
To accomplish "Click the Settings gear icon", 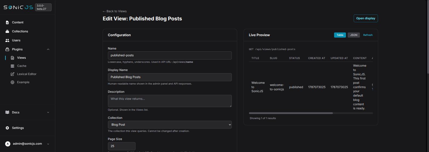I will click(x=7, y=128).
